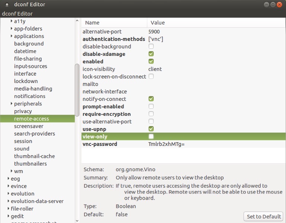Expand the peripherals folder arrow
This screenshot has width=286, height=223.
click(11, 104)
